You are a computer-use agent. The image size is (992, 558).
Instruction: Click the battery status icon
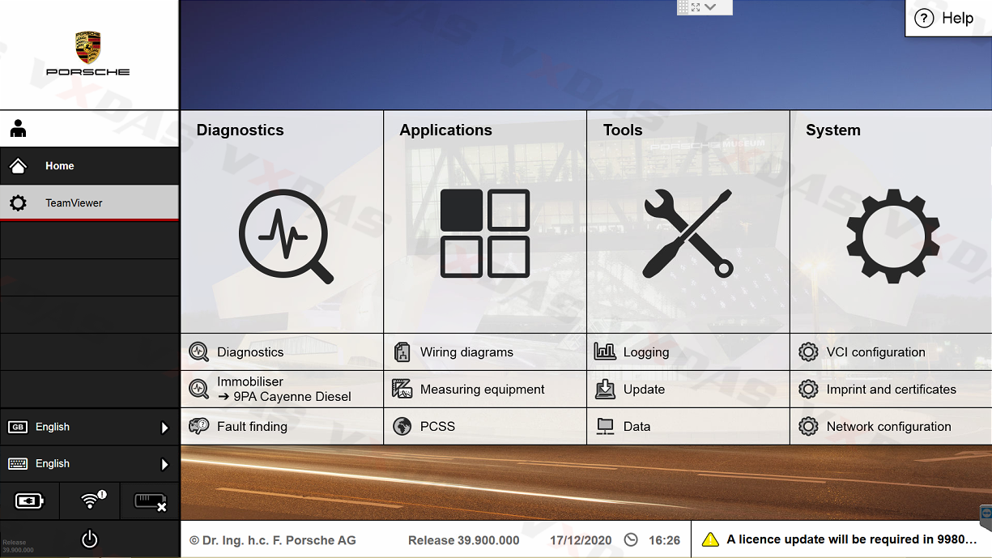tap(30, 501)
